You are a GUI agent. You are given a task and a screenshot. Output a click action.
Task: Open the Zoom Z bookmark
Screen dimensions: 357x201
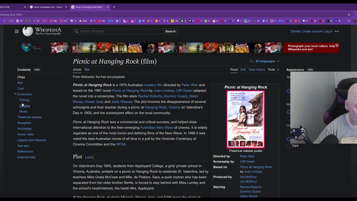[281, 21]
